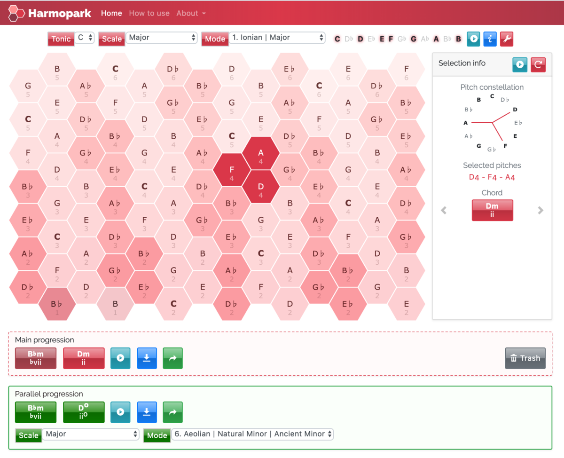Viewport: 564px width, 458px height.
Task: Click the red Tonic label
Action: (61, 39)
